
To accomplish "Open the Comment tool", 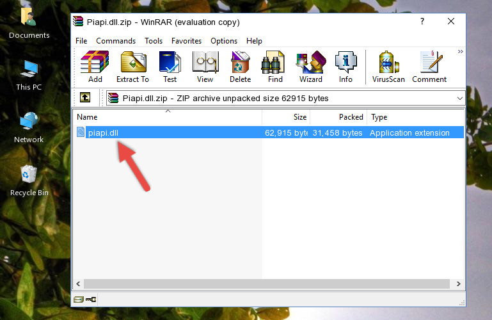I will coord(429,67).
